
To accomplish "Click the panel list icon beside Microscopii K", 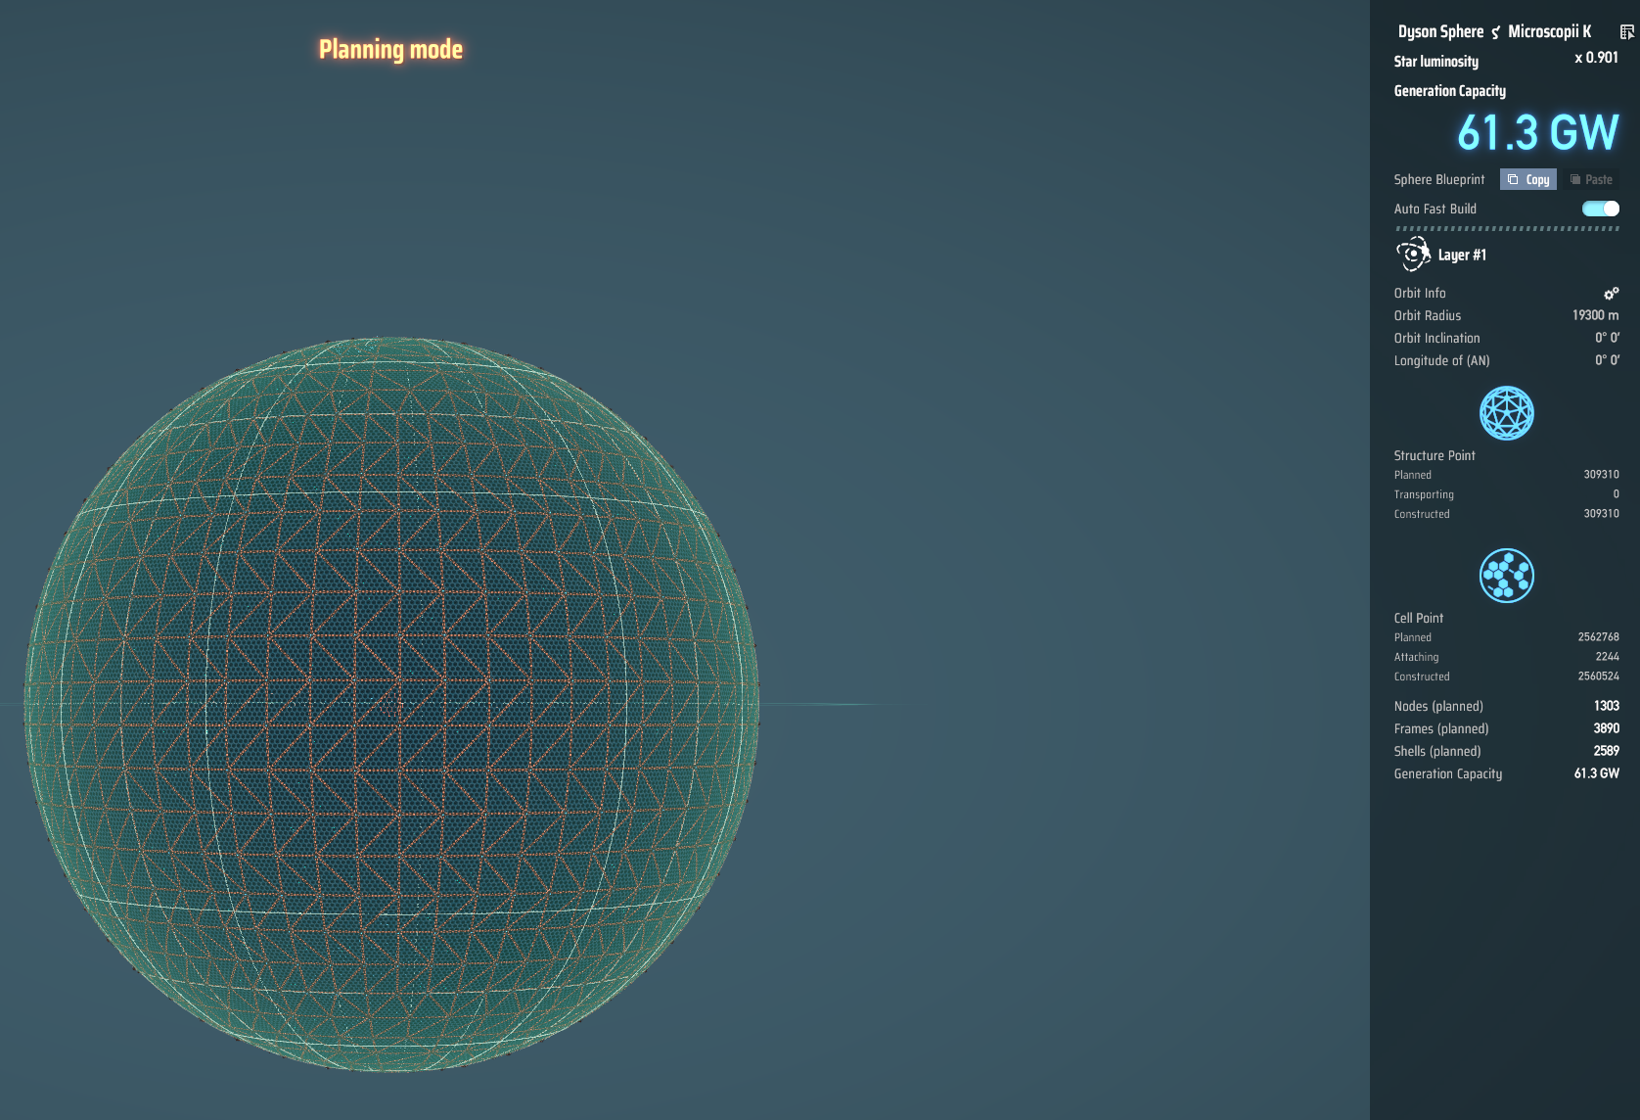I will pyautogui.click(x=1627, y=32).
